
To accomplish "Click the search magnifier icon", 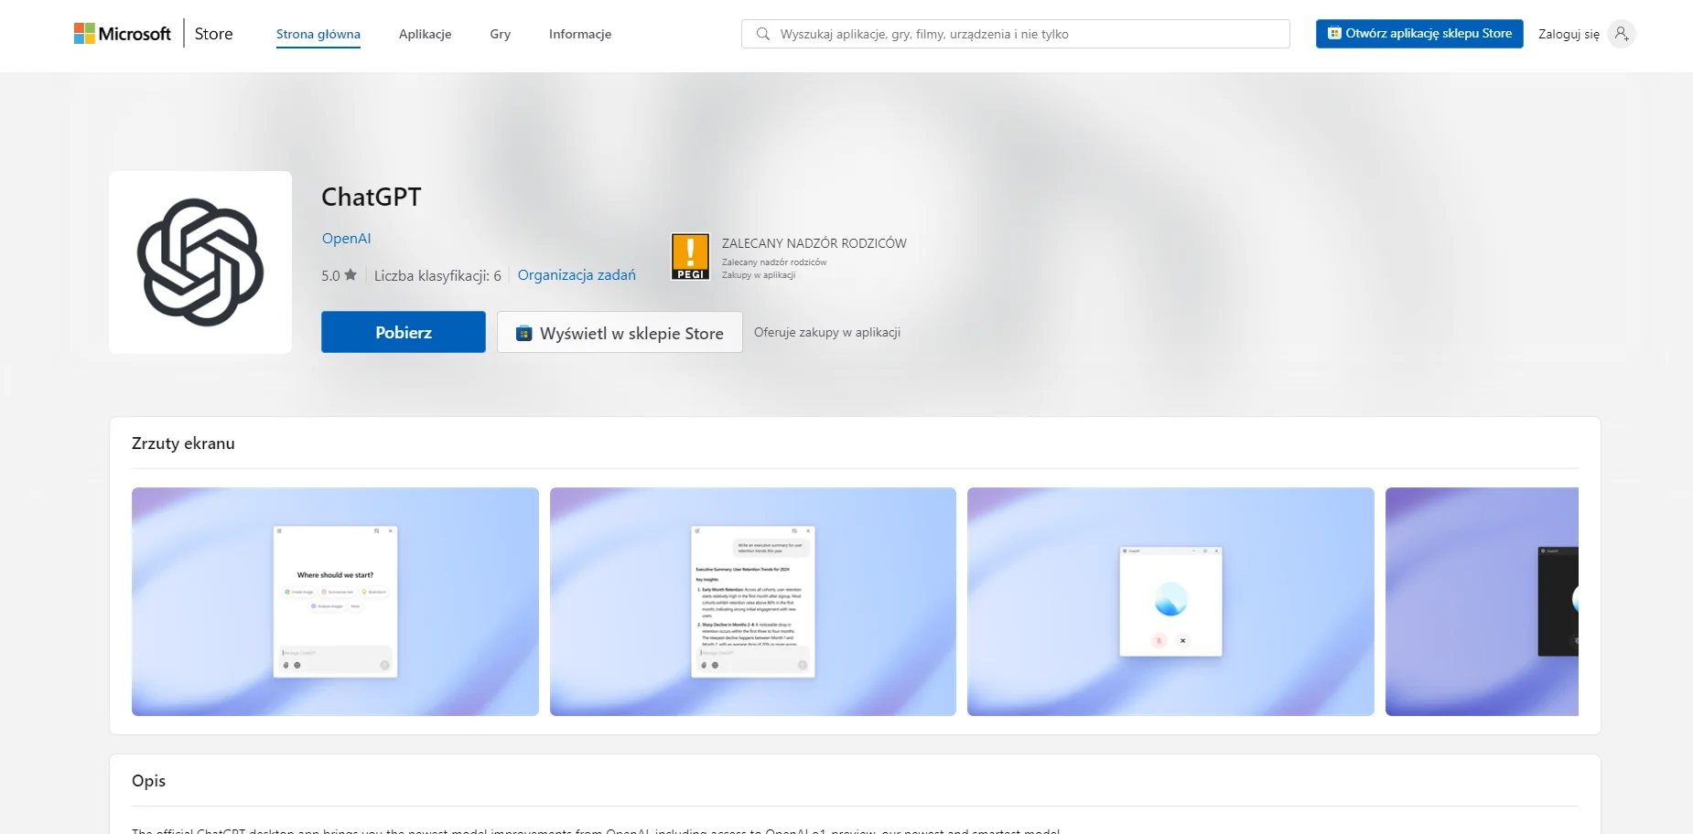I will 762,34.
